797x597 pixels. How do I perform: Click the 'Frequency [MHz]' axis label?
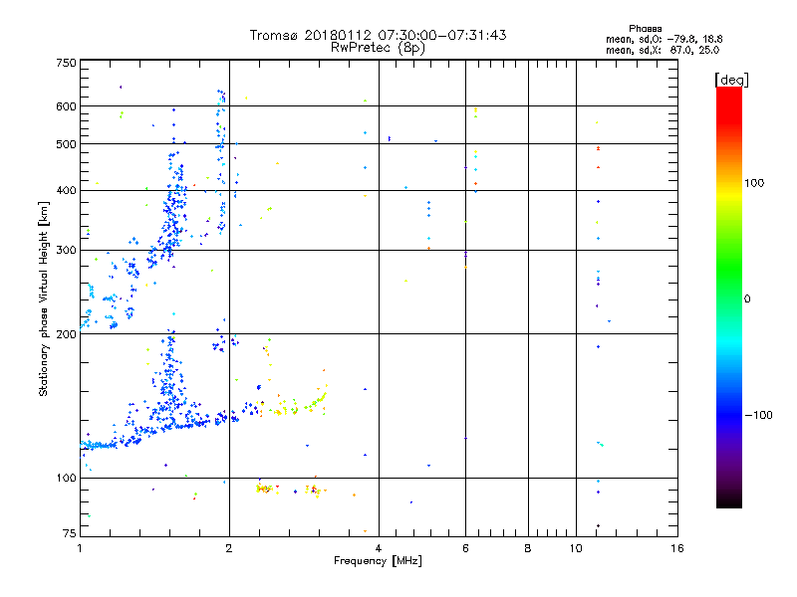click(378, 561)
